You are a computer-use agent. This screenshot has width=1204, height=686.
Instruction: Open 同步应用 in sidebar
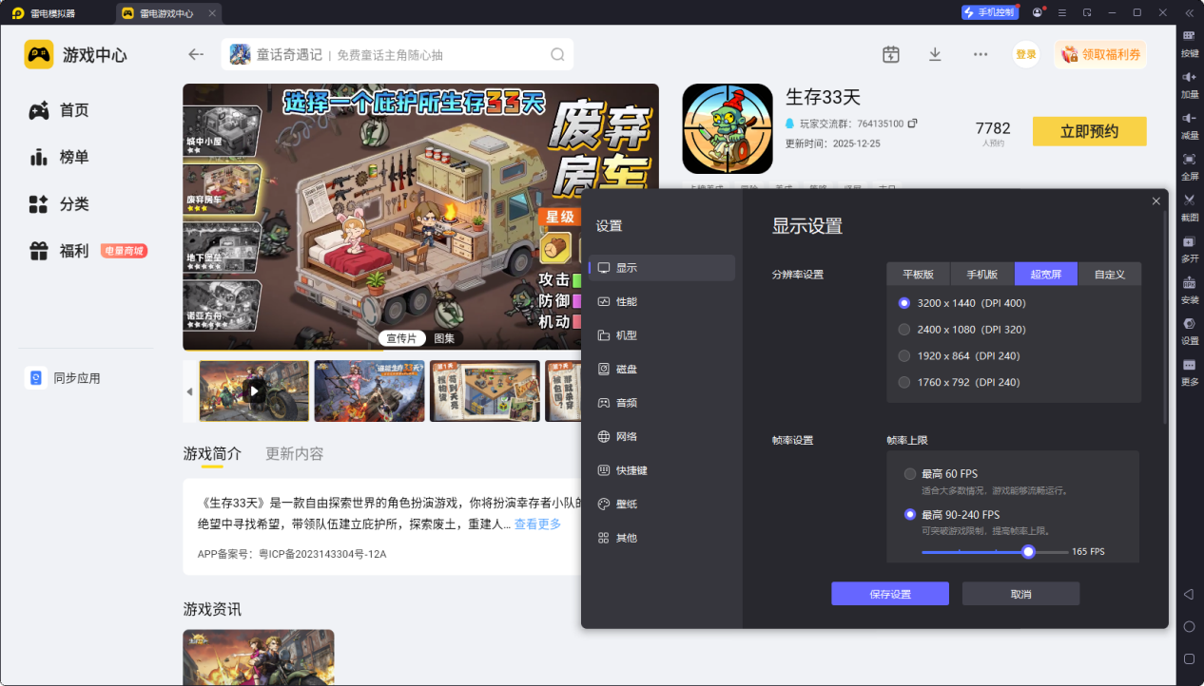[x=63, y=378]
